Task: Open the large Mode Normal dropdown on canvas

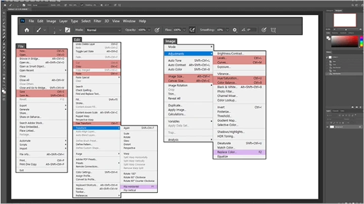Action: [x=104, y=30]
